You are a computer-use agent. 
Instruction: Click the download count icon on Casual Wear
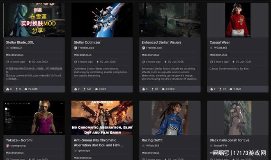(220, 89)
